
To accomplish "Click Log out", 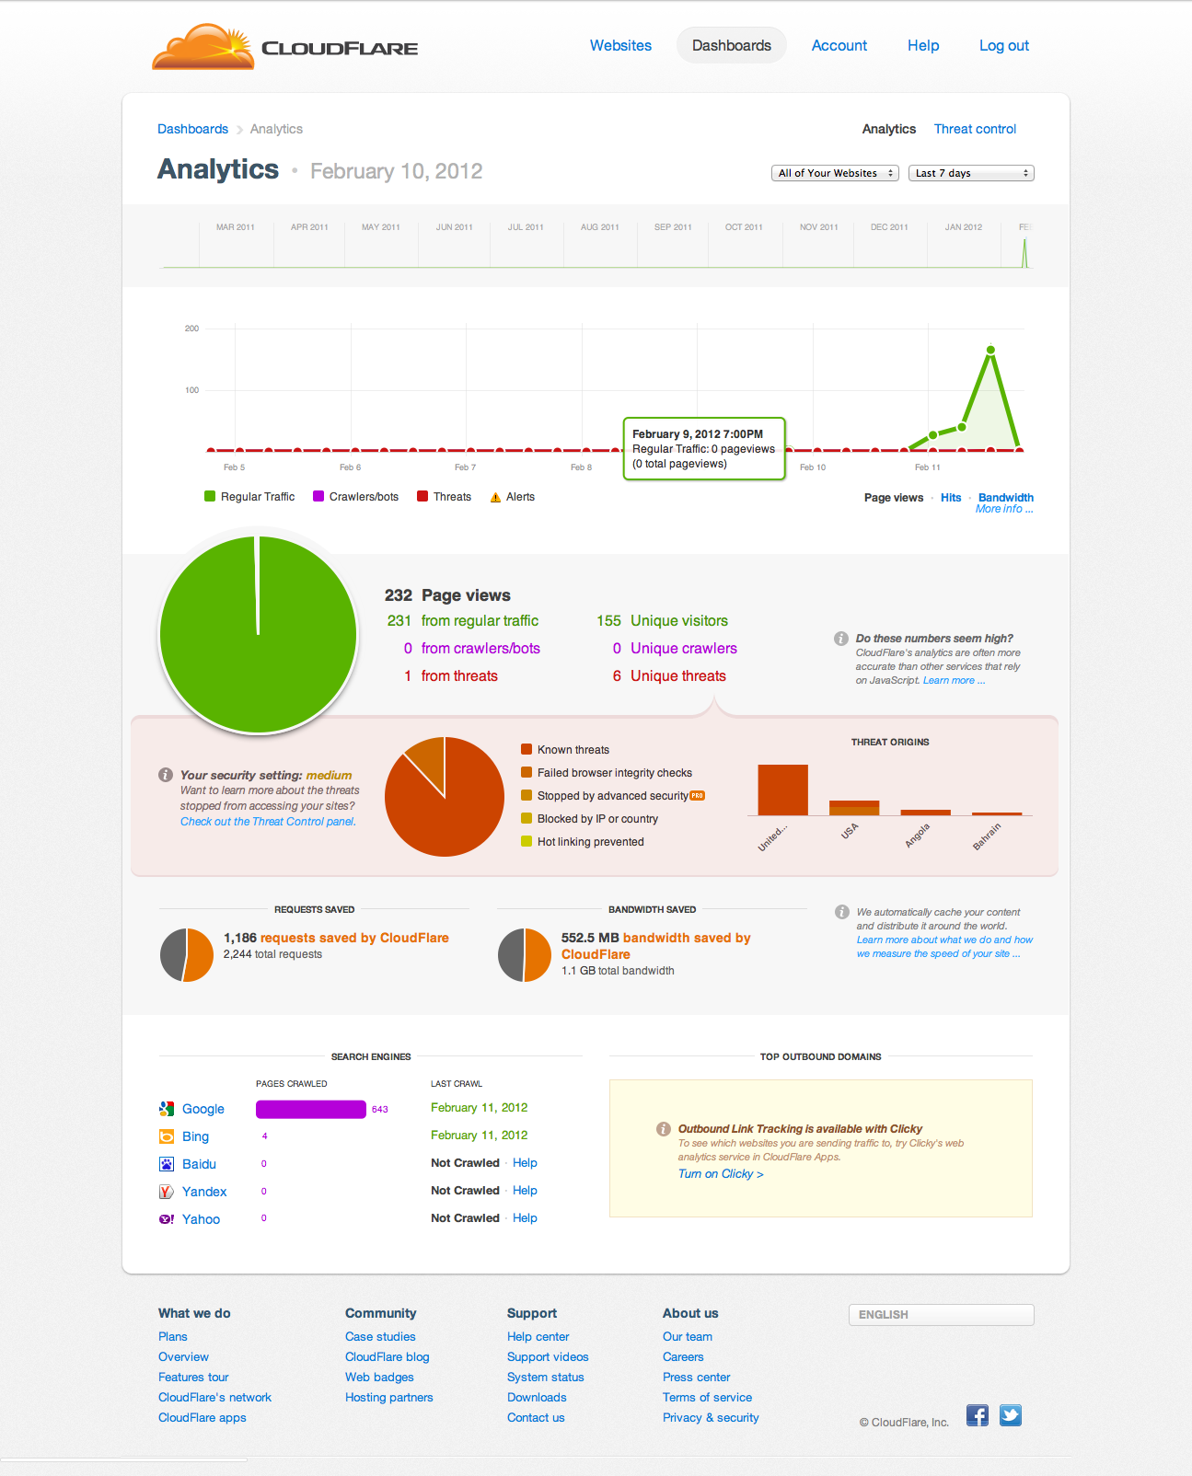I will point(1004,45).
